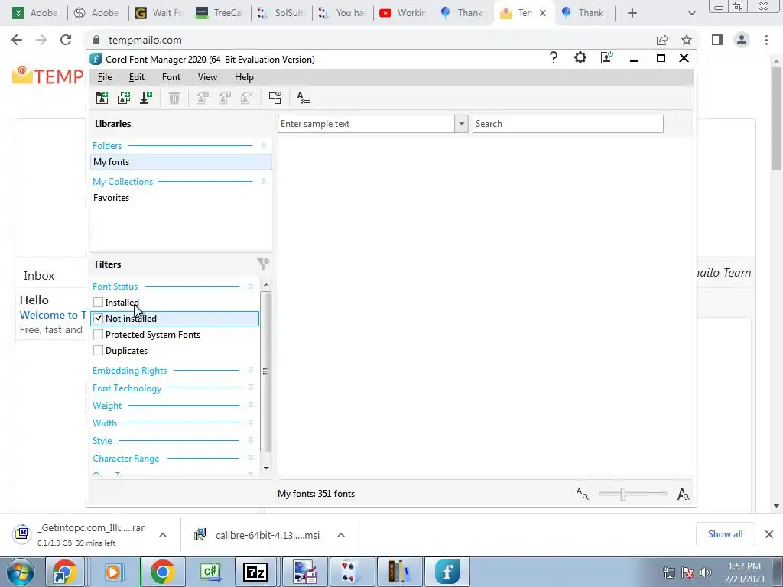The image size is (783, 587).
Task: Open calibre msi download options arrow
Action: coord(341,535)
